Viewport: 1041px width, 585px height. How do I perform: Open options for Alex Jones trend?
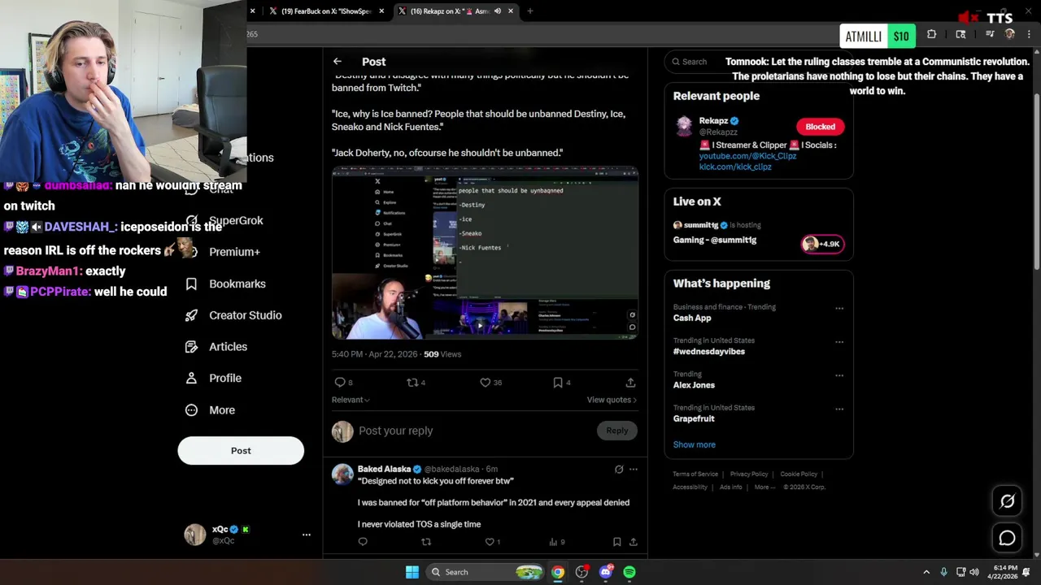[839, 376]
